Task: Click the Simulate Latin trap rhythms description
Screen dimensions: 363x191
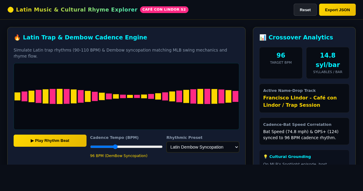Action: pyautogui.click(x=120, y=53)
